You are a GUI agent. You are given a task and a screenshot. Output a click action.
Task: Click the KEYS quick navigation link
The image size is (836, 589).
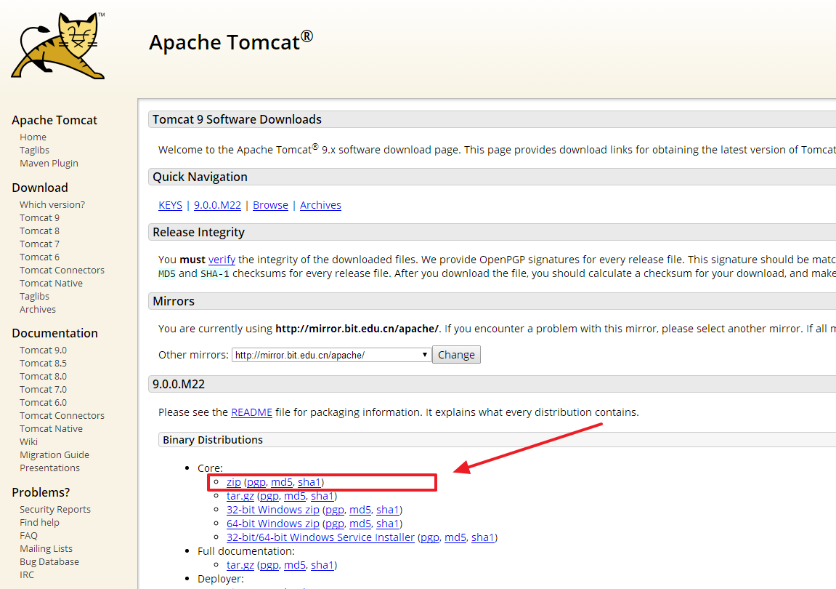click(170, 205)
